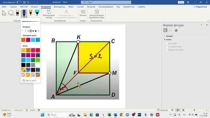Open the pen options dropdown arrow
The image size is (210, 118).
(26, 17)
